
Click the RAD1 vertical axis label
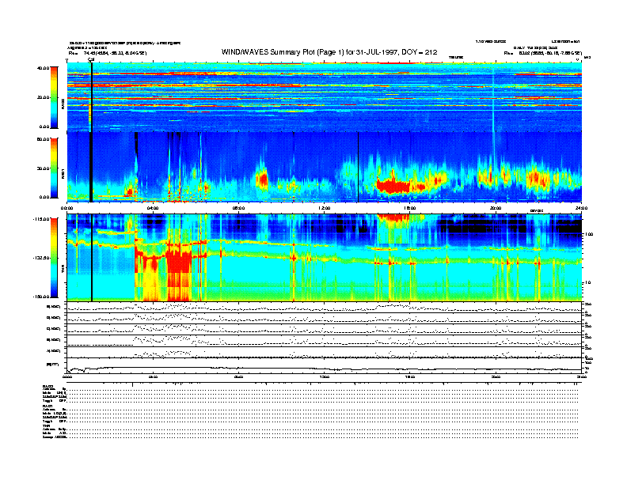coord(63,174)
